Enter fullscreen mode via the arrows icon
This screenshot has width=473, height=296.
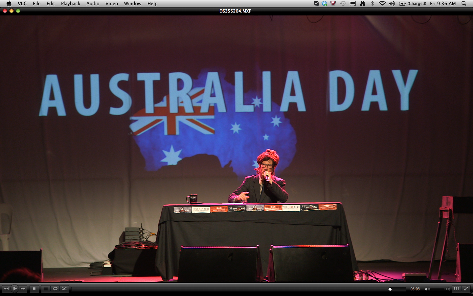pyautogui.click(x=466, y=289)
